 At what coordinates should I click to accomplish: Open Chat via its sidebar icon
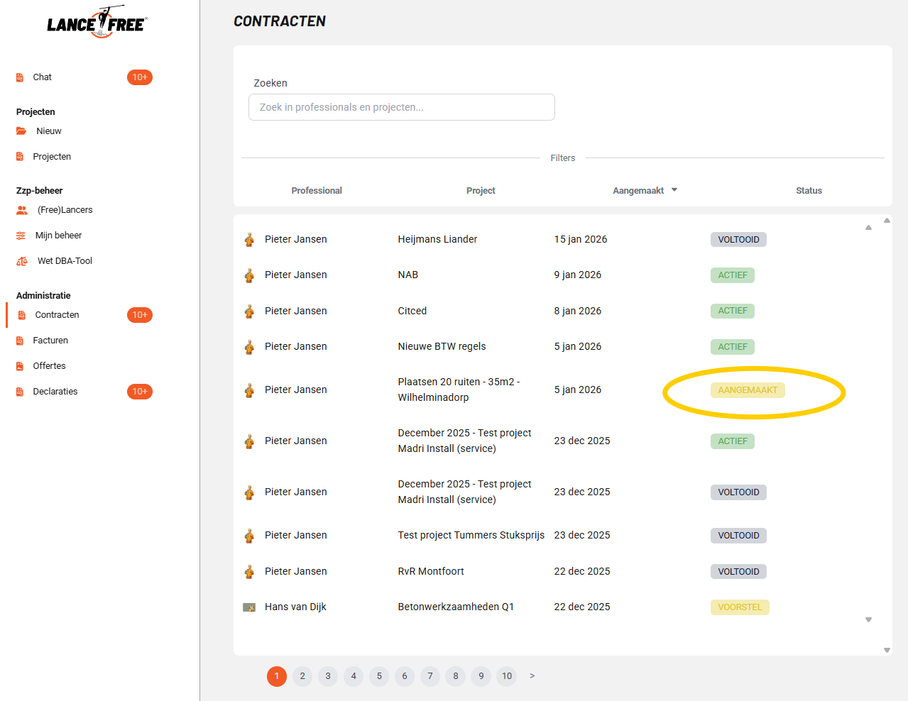click(20, 77)
